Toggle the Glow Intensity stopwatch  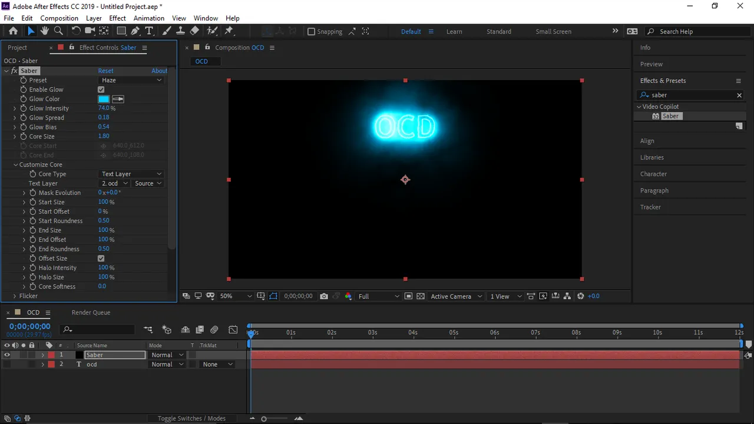click(x=24, y=108)
